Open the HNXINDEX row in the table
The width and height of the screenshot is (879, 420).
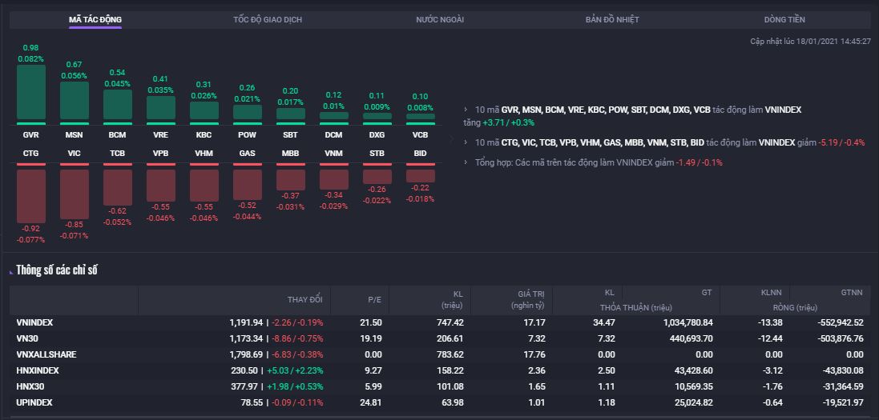tap(37, 370)
